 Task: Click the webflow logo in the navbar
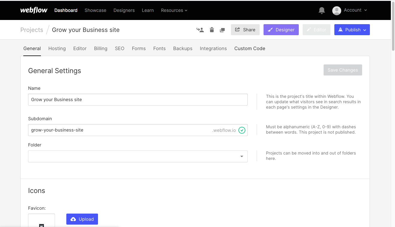click(x=33, y=10)
